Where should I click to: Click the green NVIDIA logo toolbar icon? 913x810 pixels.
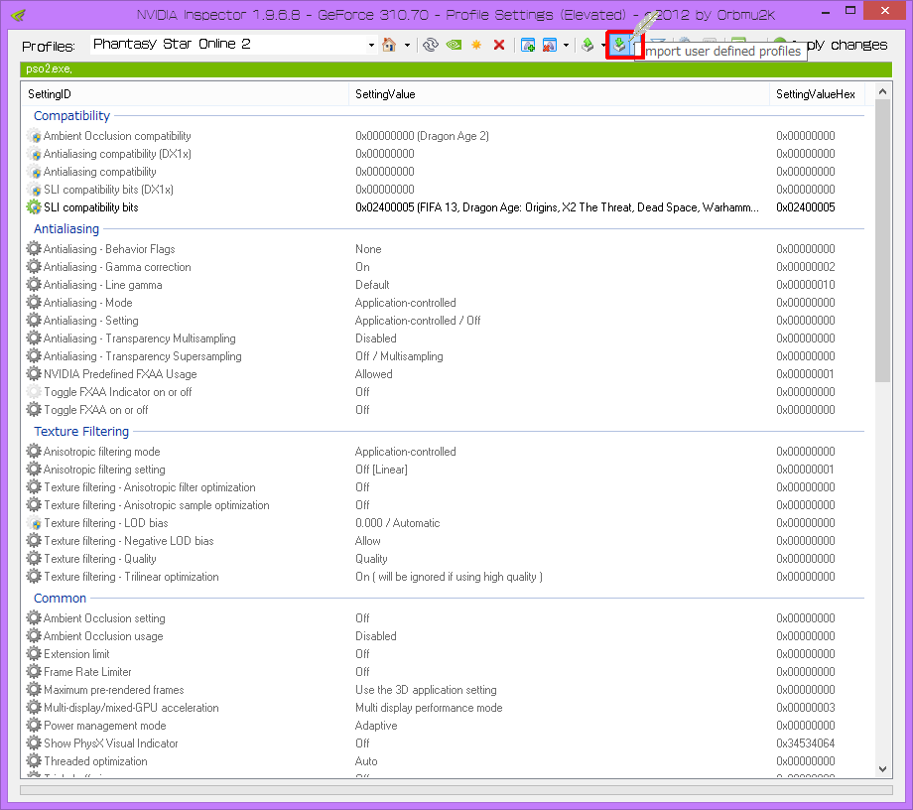455,45
